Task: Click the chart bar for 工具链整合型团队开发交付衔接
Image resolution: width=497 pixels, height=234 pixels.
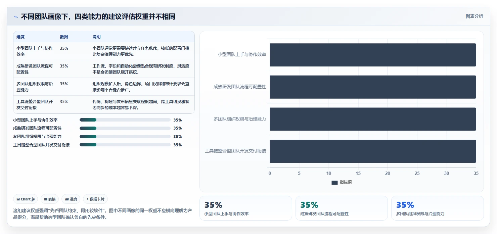Action: [x=373, y=151]
